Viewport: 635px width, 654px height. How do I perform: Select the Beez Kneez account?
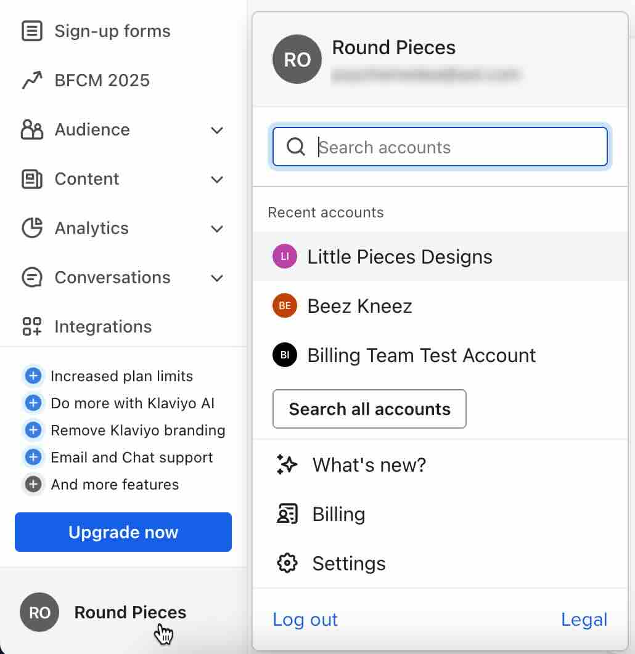pos(360,305)
